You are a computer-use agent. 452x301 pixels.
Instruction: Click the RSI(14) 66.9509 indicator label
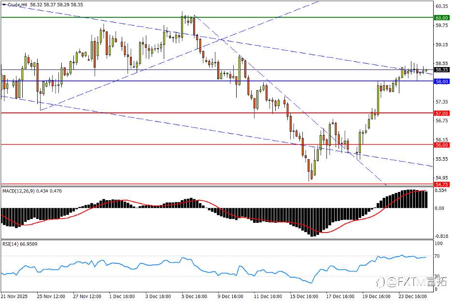20,244
